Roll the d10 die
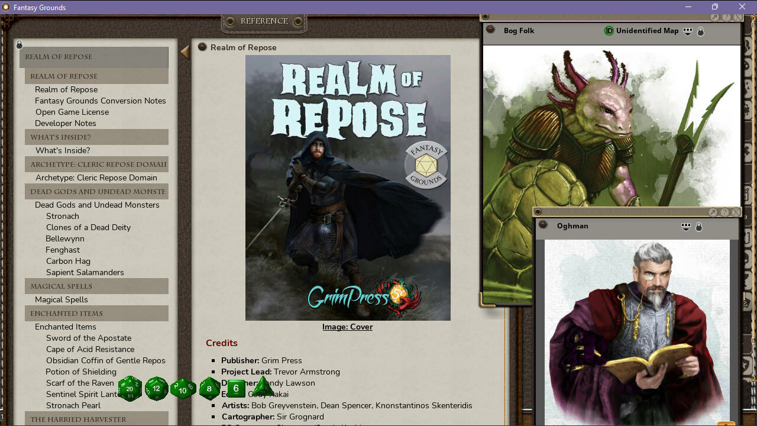 [x=183, y=389]
